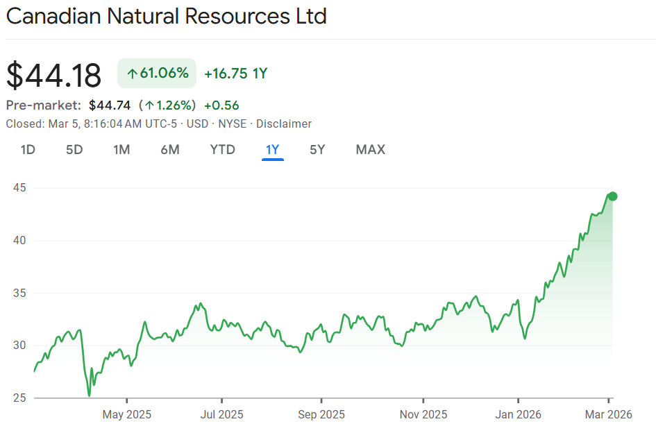Image resolution: width=656 pixels, height=442 pixels.
Task: Click the Nov 2025 axis label
Action: [x=423, y=414]
